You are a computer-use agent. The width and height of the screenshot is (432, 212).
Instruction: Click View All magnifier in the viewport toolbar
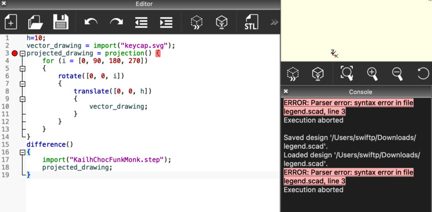pos(347,73)
